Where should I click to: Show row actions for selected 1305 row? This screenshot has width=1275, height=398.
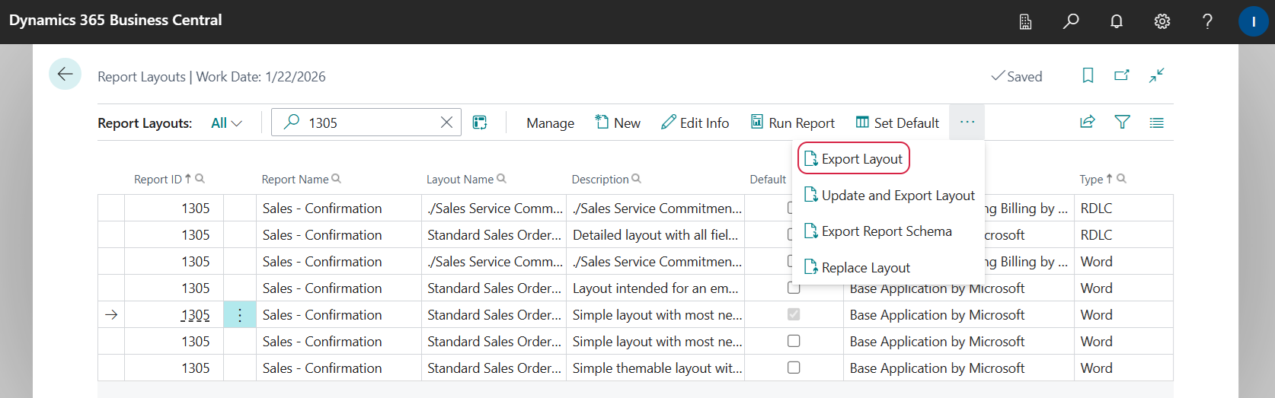[240, 315]
